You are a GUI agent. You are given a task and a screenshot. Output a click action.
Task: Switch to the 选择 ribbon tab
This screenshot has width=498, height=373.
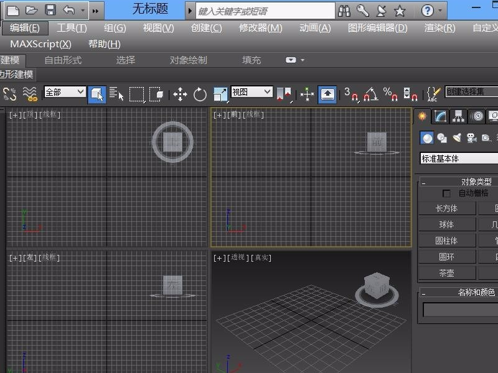[126, 60]
